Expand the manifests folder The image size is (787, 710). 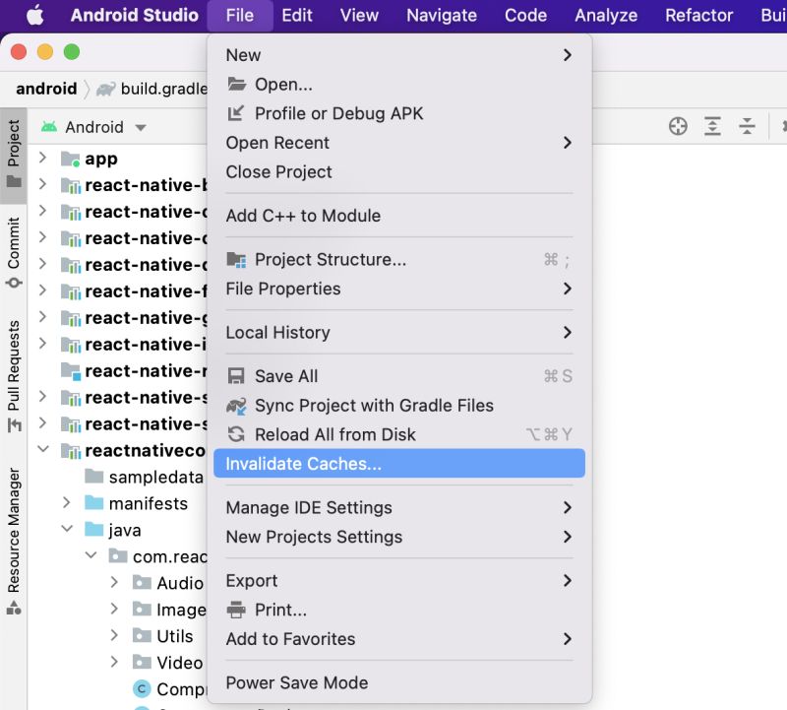click(x=65, y=502)
